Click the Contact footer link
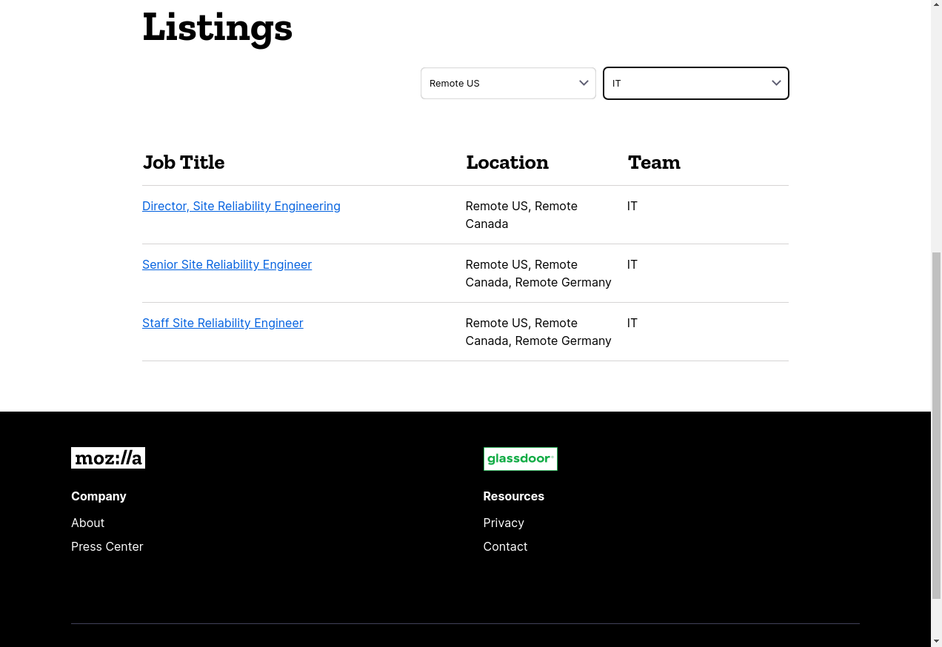 pyautogui.click(x=505, y=547)
